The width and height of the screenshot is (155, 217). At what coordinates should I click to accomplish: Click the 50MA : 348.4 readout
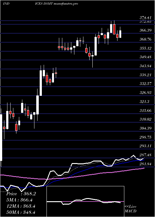(x=21, y=212)
